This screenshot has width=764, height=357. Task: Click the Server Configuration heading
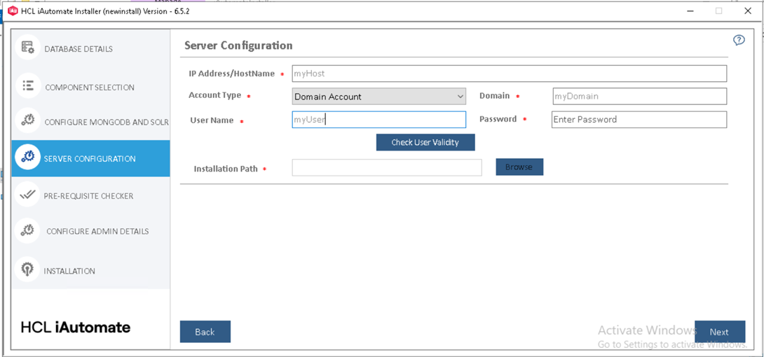click(239, 45)
